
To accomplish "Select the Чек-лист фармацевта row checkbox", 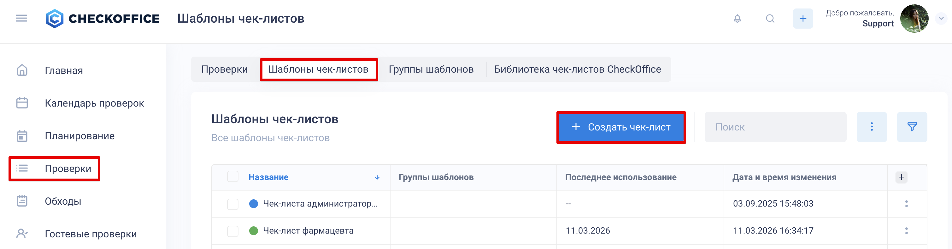I will pyautogui.click(x=233, y=231).
